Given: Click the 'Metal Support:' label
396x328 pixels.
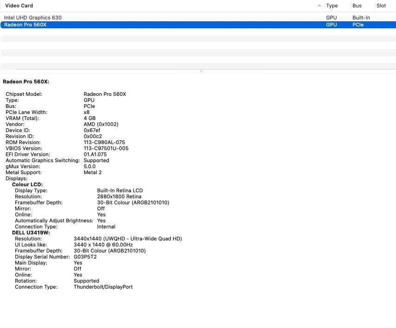Looking at the screenshot, I should tap(24, 172).
